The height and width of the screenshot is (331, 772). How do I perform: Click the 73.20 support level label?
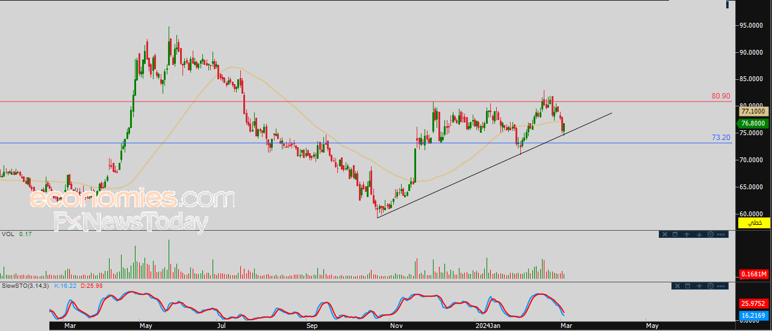point(720,138)
